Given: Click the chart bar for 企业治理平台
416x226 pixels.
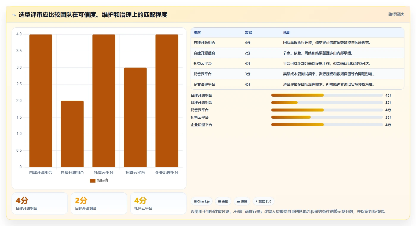Looking at the screenshot, I should point(167,101).
